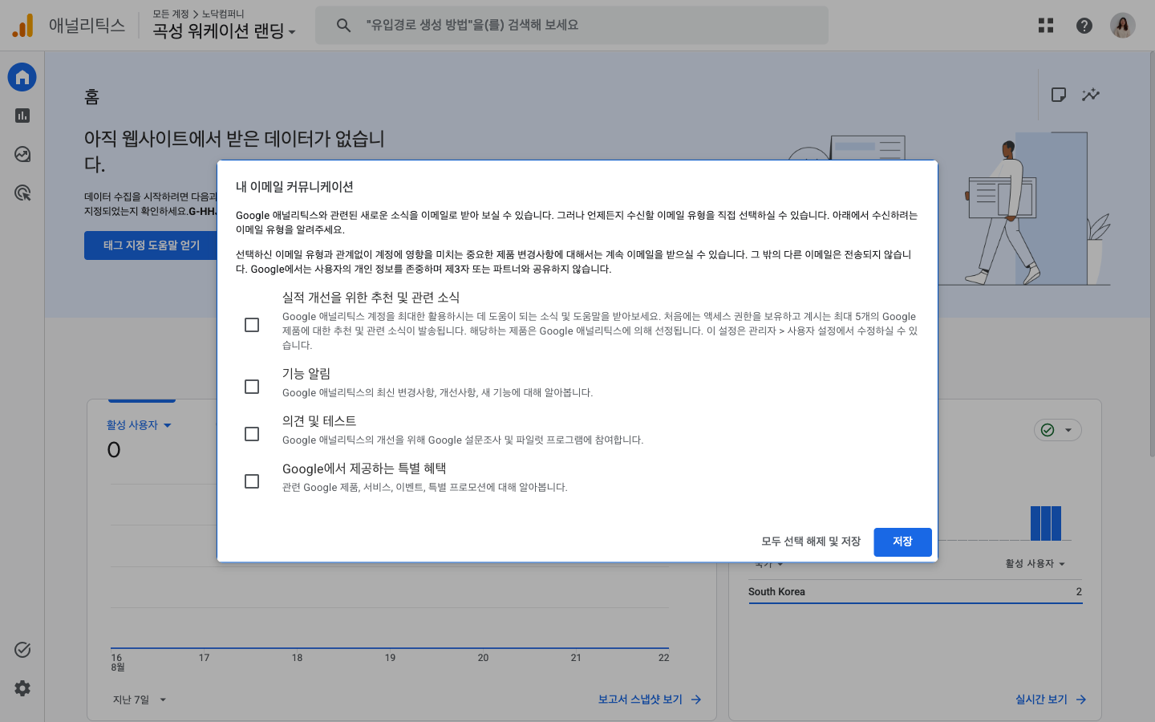The height and width of the screenshot is (722, 1155).
Task: Check Google에서 제공하는 특별 혜택 checkbox
Action: point(252,481)
